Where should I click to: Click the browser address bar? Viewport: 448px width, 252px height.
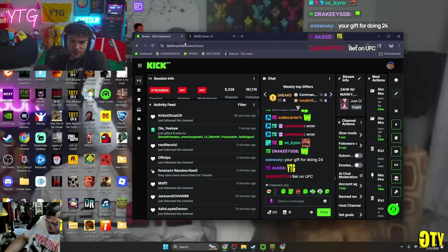click(x=259, y=45)
